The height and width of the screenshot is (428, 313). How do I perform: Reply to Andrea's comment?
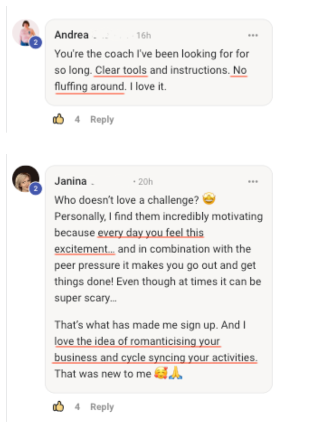[x=102, y=119]
